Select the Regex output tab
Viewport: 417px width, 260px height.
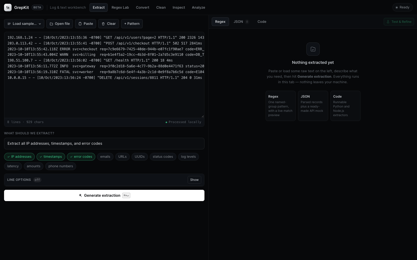point(220,22)
